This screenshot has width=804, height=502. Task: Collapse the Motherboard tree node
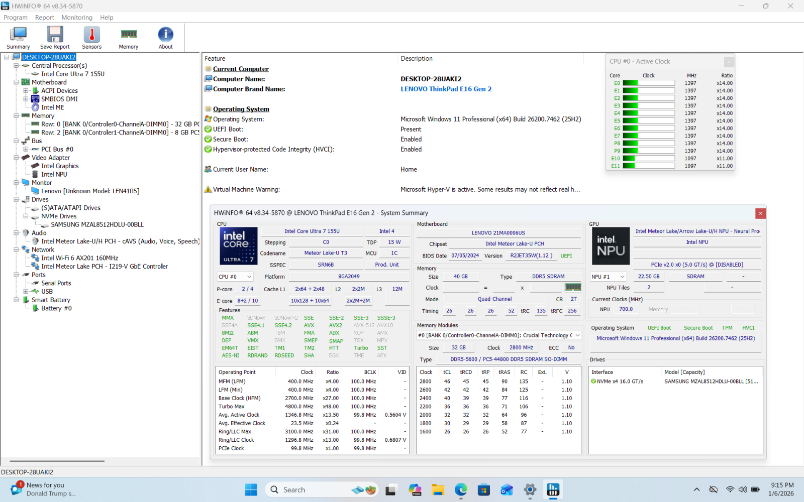click(16, 82)
